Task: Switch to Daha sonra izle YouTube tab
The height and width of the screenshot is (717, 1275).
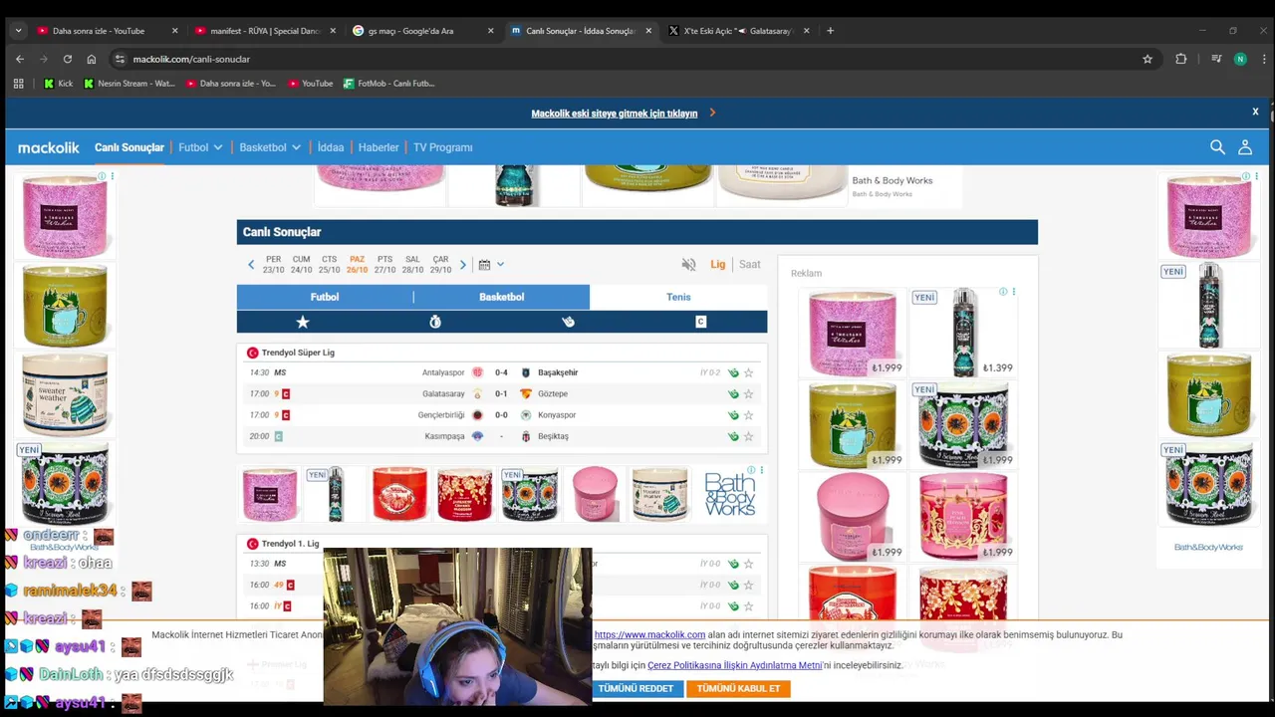Action: (107, 31)
